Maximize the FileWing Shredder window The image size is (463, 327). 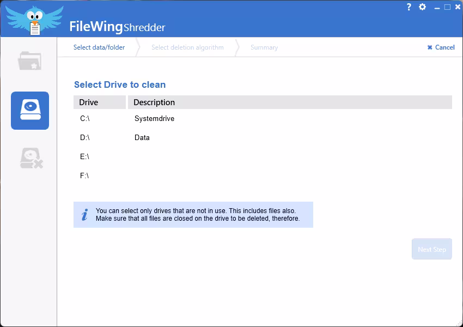[x=447, y=7]
